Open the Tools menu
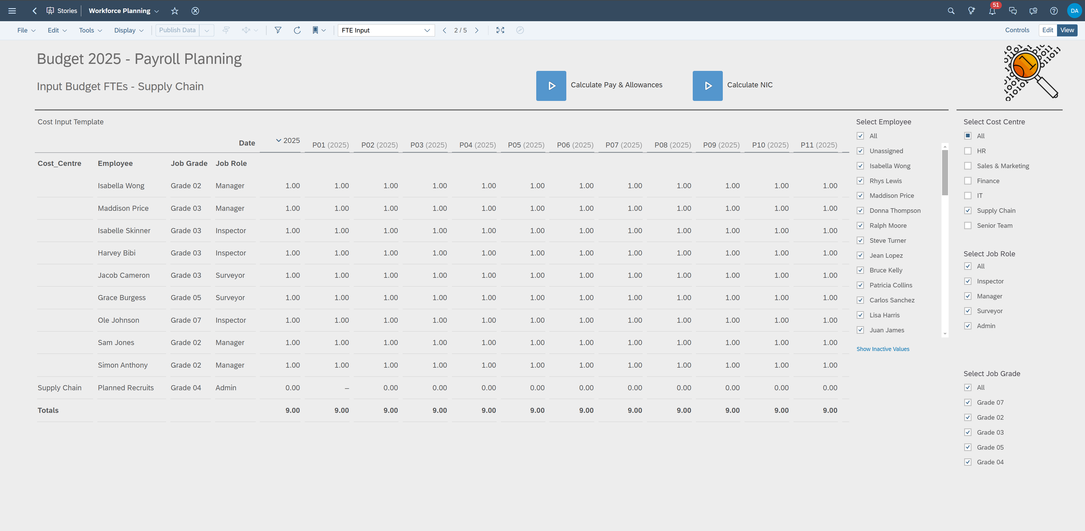 tap(91, 30)
